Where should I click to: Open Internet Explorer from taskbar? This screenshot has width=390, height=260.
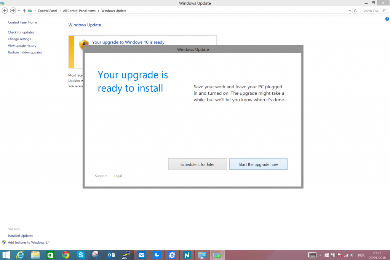coord(20,255)
